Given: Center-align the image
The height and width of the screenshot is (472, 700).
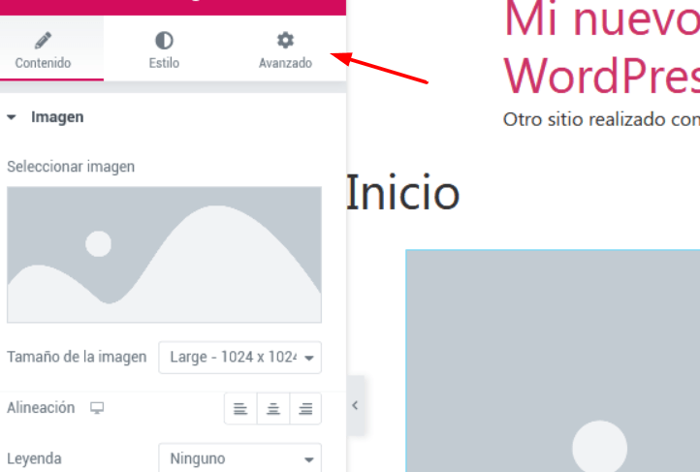Looking at the screenshot, I should pos(273,409).
